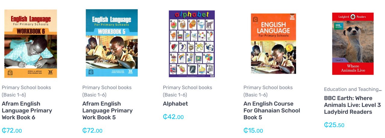Viewport: 385px width, 138px height.
Task: Click Primary School books category above Work Book 5
Action: [107, 91]
